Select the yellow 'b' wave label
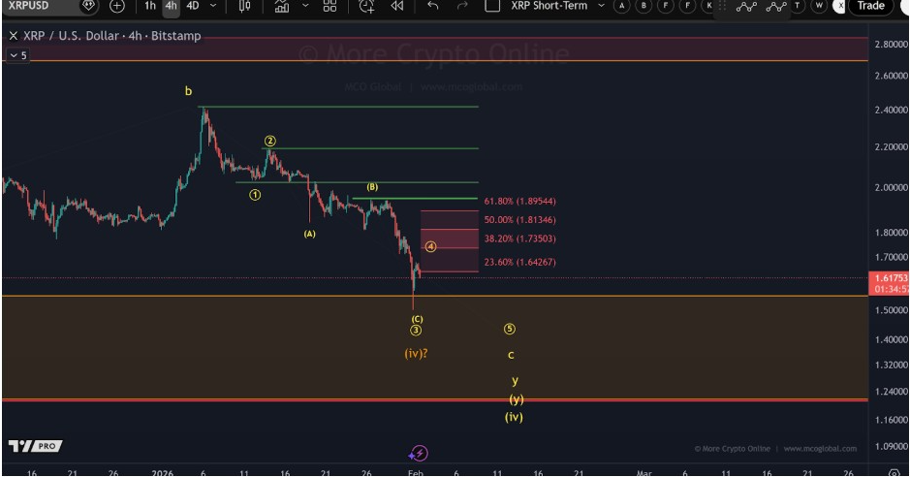The width and height of the screenshot is (910, 477). [188, 91]
